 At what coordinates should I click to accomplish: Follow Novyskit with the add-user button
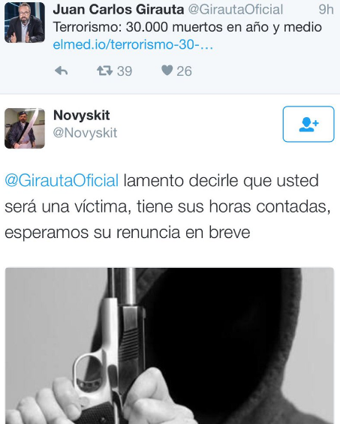tap(308, 124)
